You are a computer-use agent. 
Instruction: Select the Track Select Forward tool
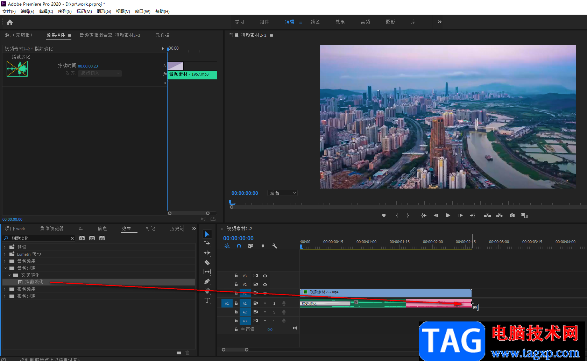pyautogui.click(x=207, y=243)
